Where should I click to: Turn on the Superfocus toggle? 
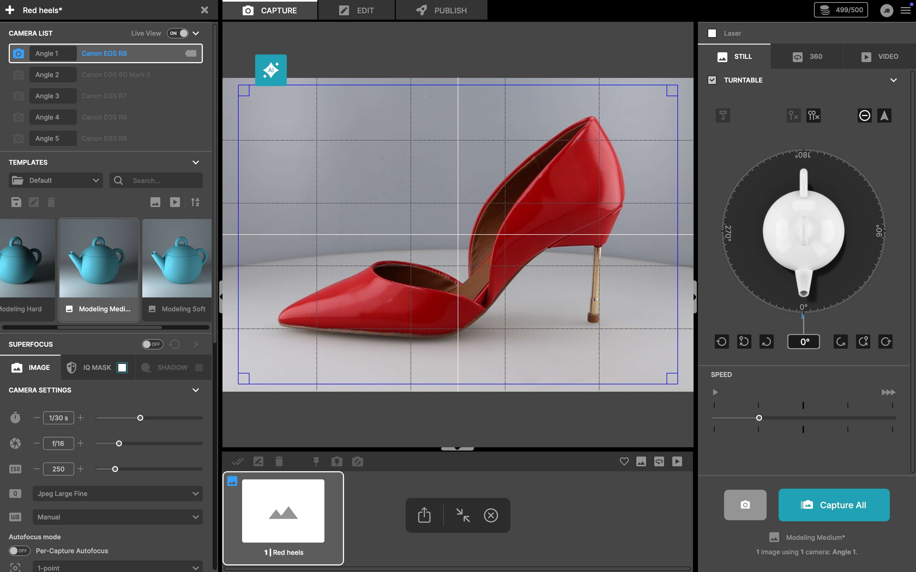[x=152, y=344]
